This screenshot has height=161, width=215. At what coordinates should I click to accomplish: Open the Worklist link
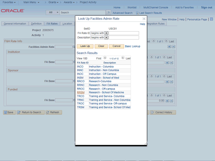pos(132,7)
